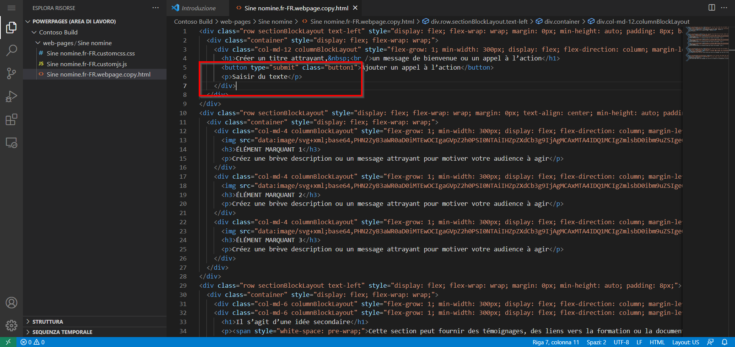This screenshot has height=347, width=735.
Task: Open the Explorer view icon
Action: (x=11, y=27)
